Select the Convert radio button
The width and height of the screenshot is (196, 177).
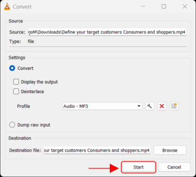pos(12,68)
